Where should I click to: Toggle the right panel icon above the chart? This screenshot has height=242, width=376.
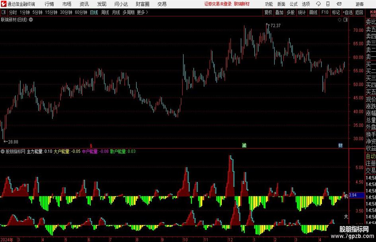click(345, 20)
